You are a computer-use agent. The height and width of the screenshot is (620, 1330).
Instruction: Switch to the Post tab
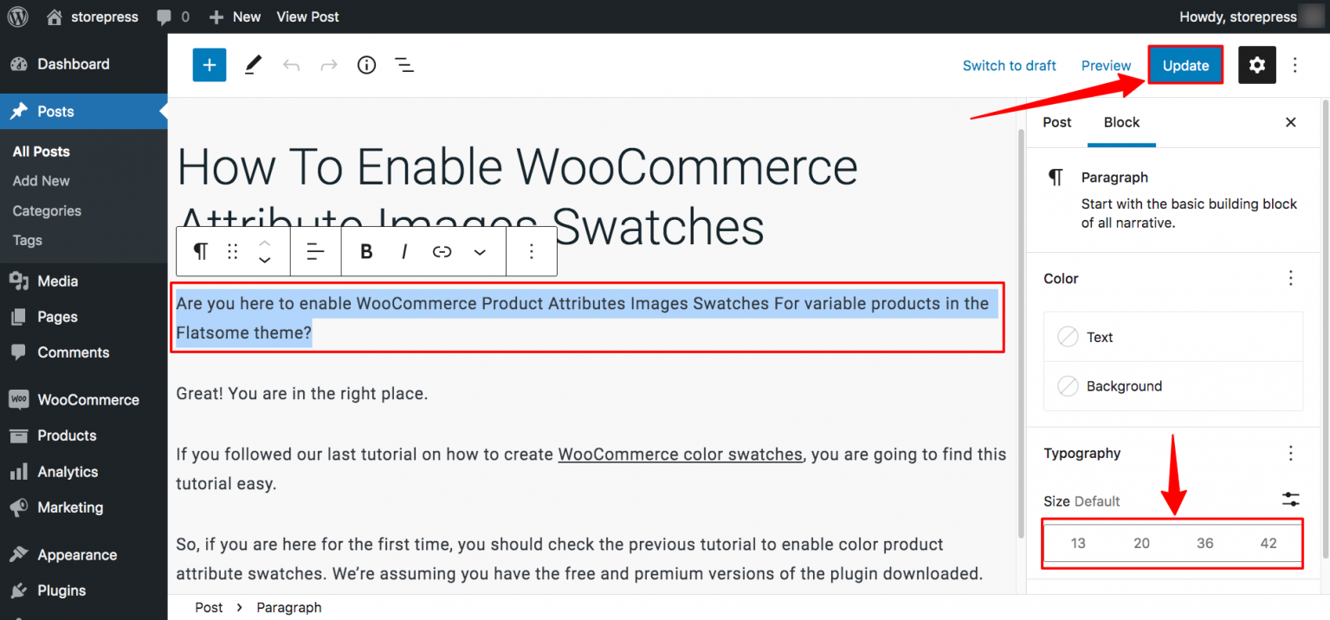[x=1057, y=122]
